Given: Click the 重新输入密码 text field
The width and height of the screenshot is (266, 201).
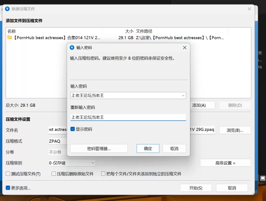Looking at the screenshot, I should pos(128,117).
